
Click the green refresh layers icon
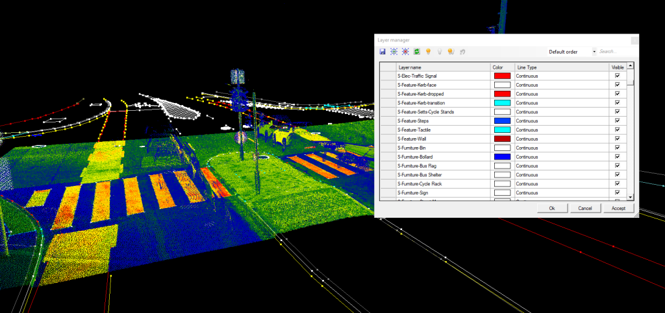tap(416, 52)
